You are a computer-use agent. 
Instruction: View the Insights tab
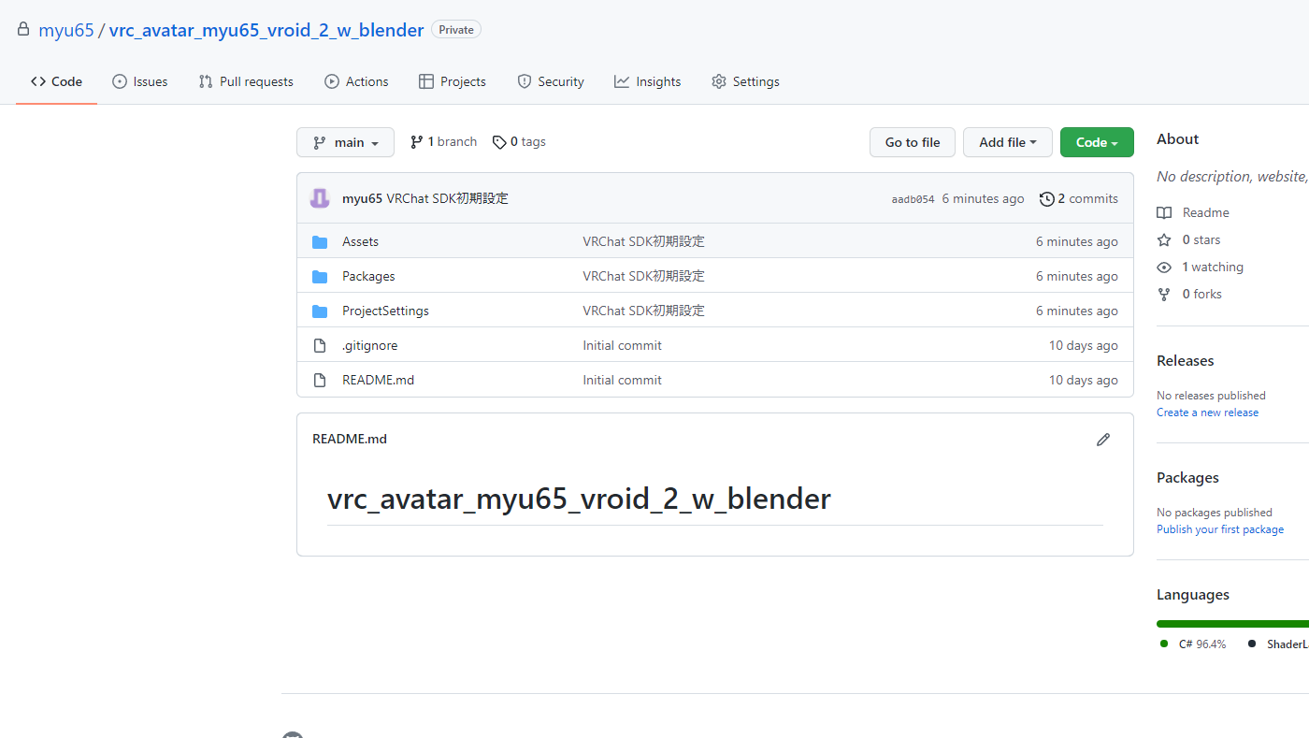click(x=647, y=81)
